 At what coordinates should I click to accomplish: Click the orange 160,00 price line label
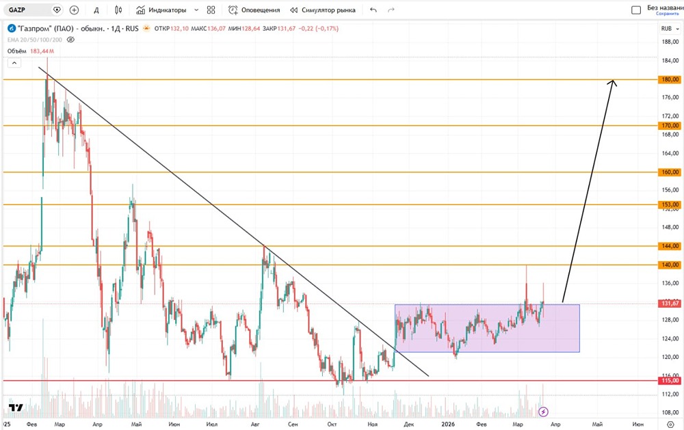point(670,172)
